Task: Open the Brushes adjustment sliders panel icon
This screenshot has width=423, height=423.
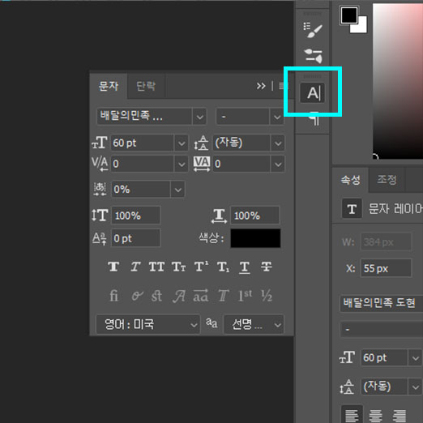Action: click(x=314, y=56)
